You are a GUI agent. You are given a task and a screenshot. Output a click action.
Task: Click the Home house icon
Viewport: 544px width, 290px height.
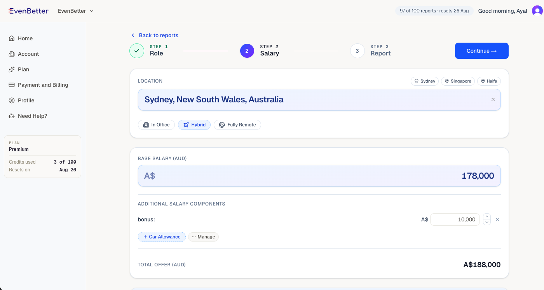click(12, 38)
